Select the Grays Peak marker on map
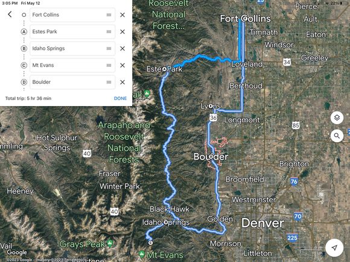350x262 pixels. (x=110, y=243)
